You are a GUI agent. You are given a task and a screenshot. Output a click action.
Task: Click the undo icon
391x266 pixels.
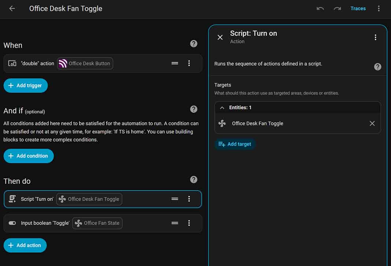(x=320, y=8)
